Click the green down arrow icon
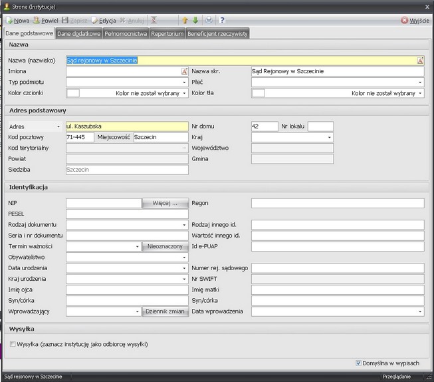The height and width of the screenshot is (382, 434). tap(195, 21)
